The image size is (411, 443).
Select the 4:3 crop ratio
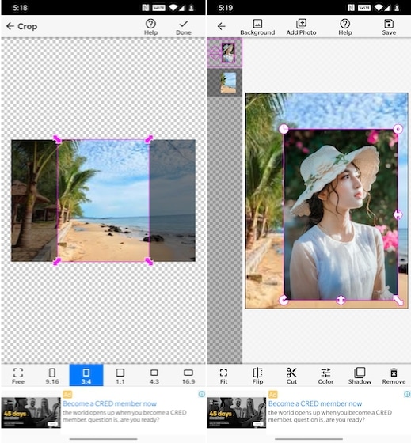click(x=154, y=376)
